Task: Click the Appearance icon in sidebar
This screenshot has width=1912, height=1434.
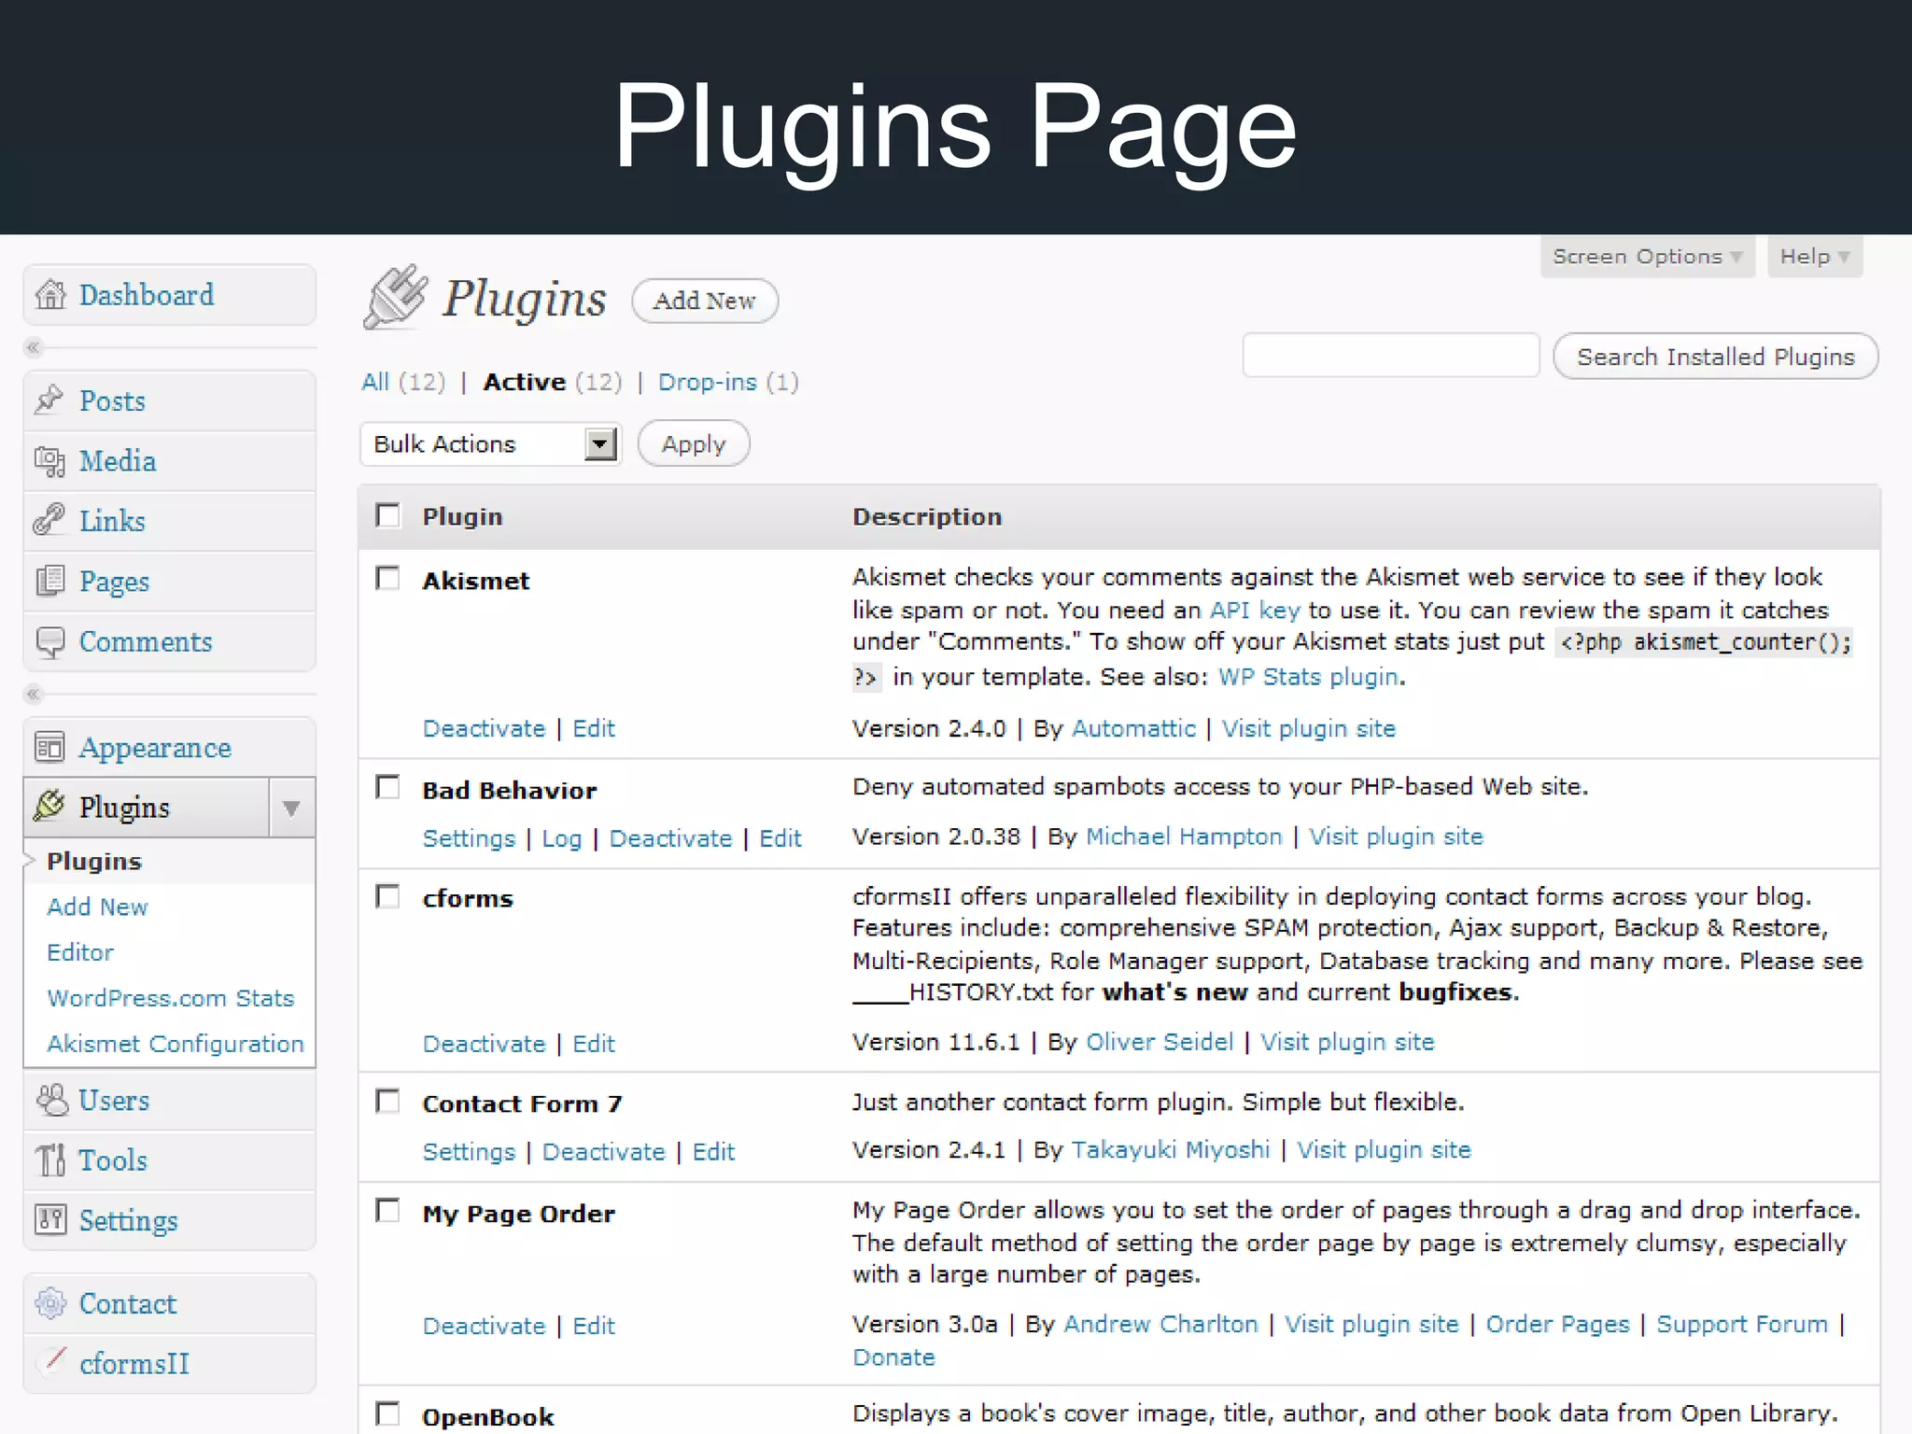Action: click(49, 748)
